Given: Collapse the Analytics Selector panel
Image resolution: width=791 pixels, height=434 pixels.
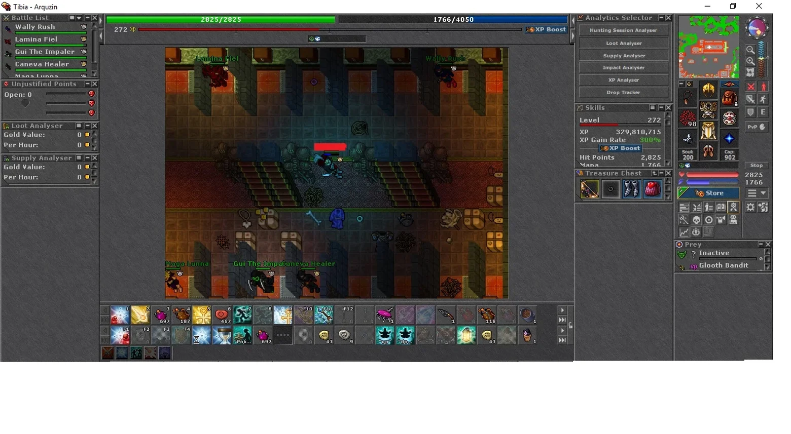Looking at the screenshot, I should tap(661, 18).
